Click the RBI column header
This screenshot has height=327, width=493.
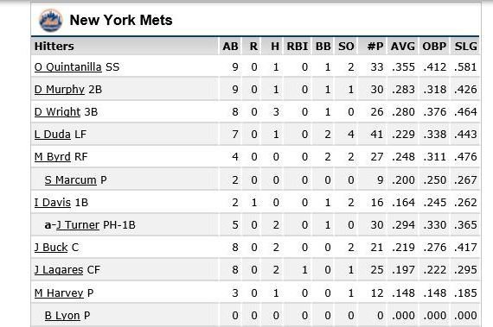point(298,47)
